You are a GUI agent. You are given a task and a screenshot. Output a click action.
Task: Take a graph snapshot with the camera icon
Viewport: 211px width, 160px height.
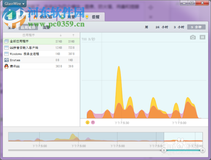pos(193,37)
